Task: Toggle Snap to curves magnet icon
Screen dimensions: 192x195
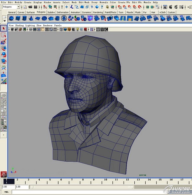Action: (x=124, y=7)
